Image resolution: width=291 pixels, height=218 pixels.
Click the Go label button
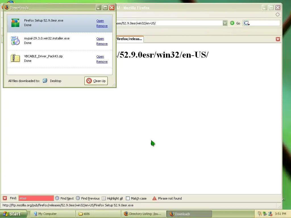[x=238, y=23]
